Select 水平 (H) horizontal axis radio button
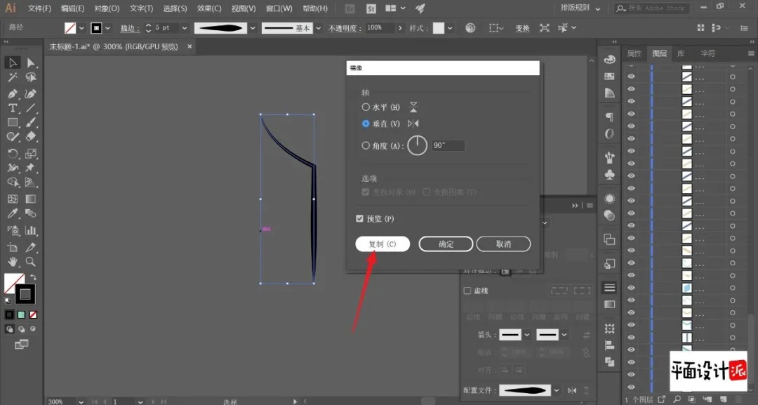The width and height of the screenshot is (758, 405). 366,107
